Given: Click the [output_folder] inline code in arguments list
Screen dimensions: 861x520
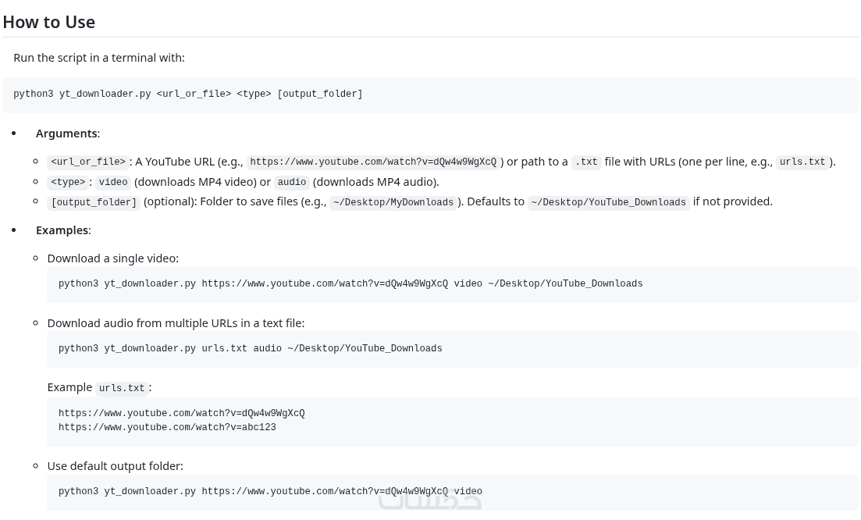Looking at the screenshot, I should [94, 203].
